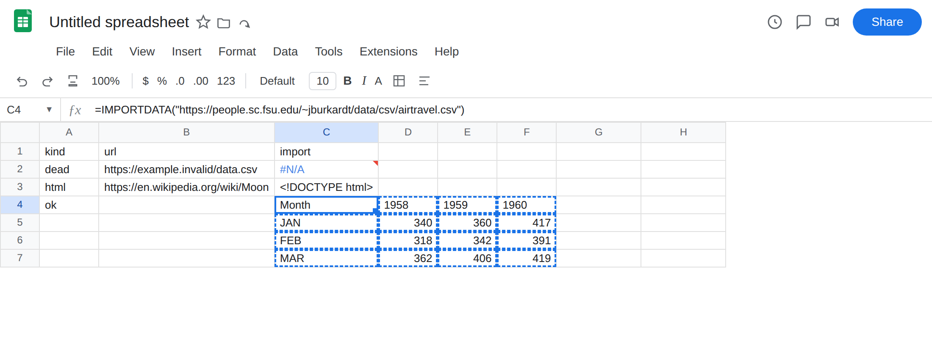Open the Format menu
The width and height of the screenshot is (932, 364).
click(237, 52)
